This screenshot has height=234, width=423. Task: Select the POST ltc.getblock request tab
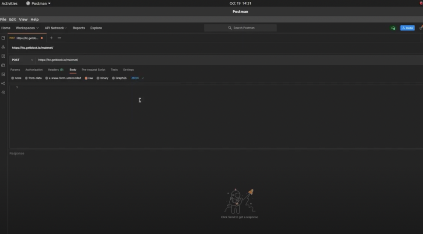pos(26,38)
